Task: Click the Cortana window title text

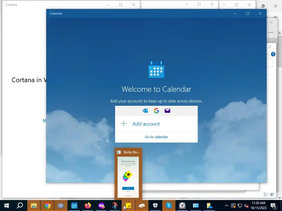Action: point(11,5)
